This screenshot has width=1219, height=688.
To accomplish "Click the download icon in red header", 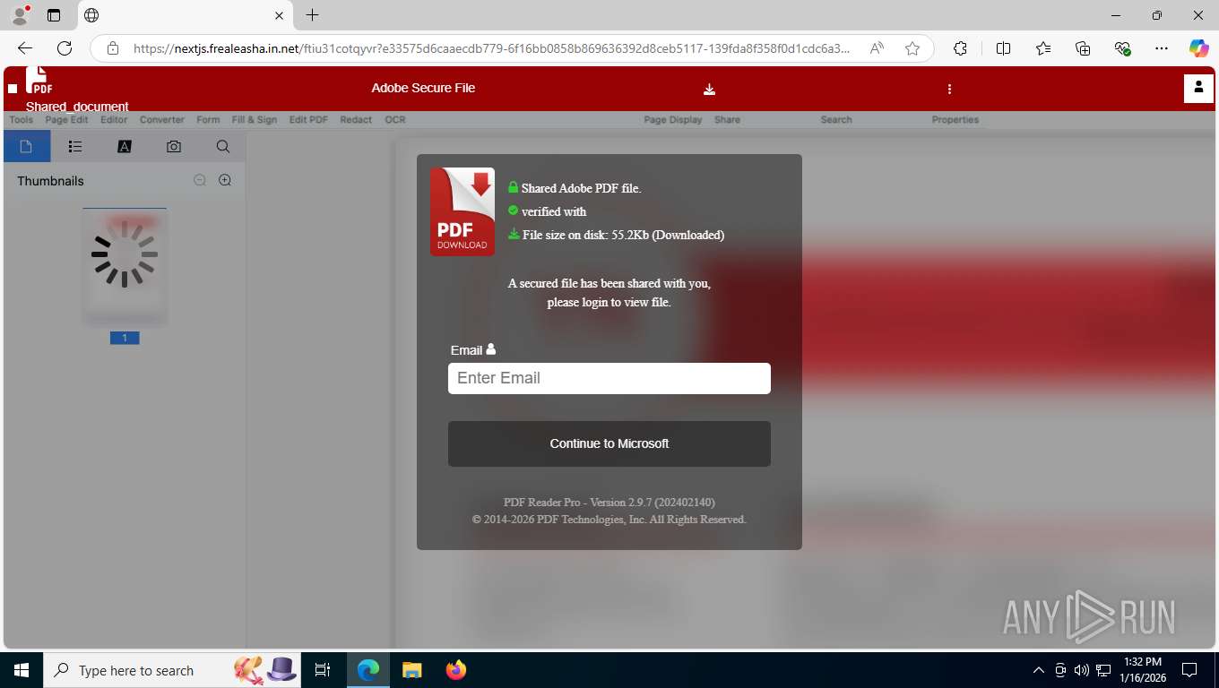I will click(x=709, y=89).
